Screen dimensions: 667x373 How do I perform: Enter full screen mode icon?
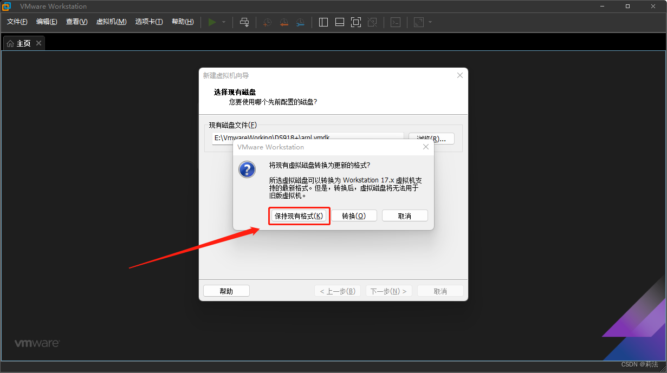coord(356,22)
